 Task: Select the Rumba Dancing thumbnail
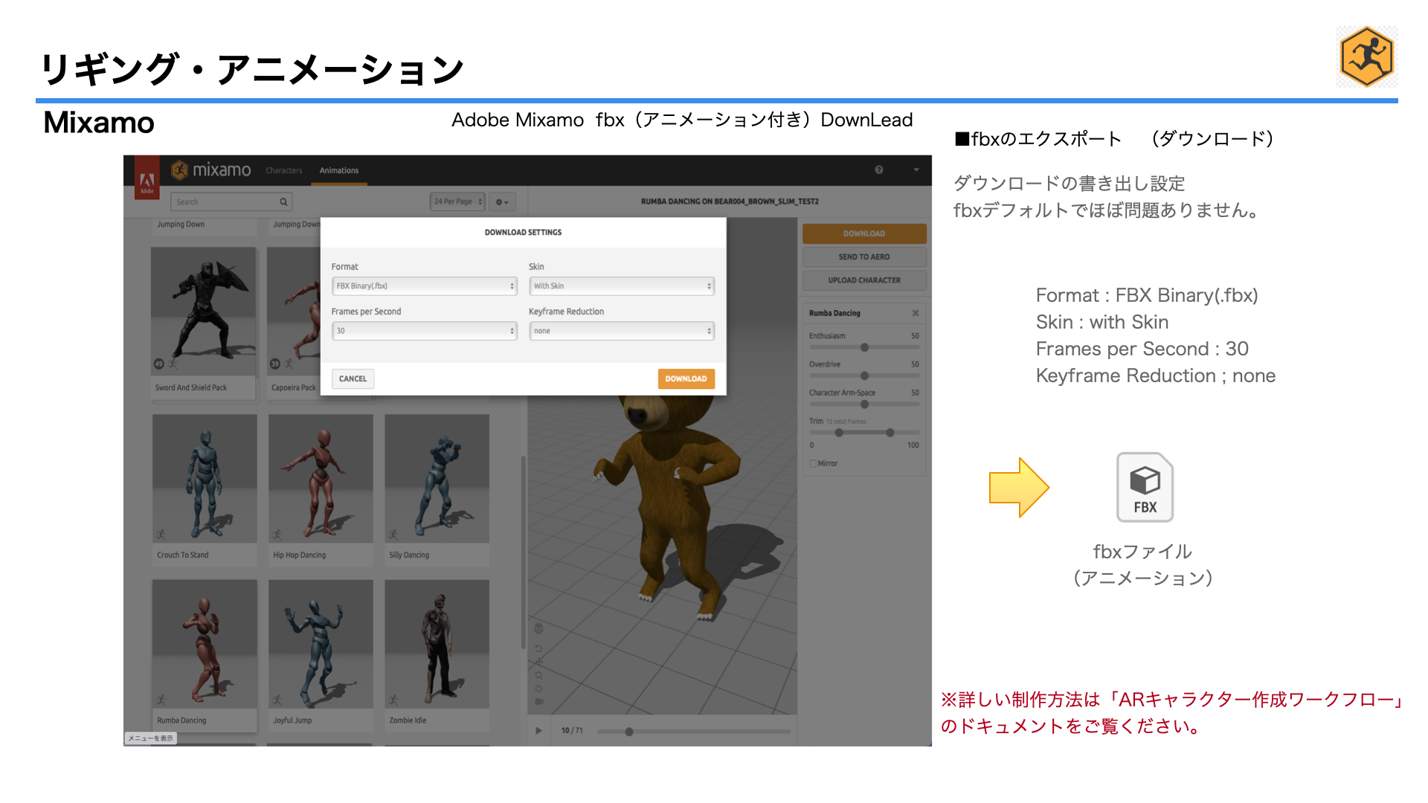pyautogui.click(x=205, y=644)
